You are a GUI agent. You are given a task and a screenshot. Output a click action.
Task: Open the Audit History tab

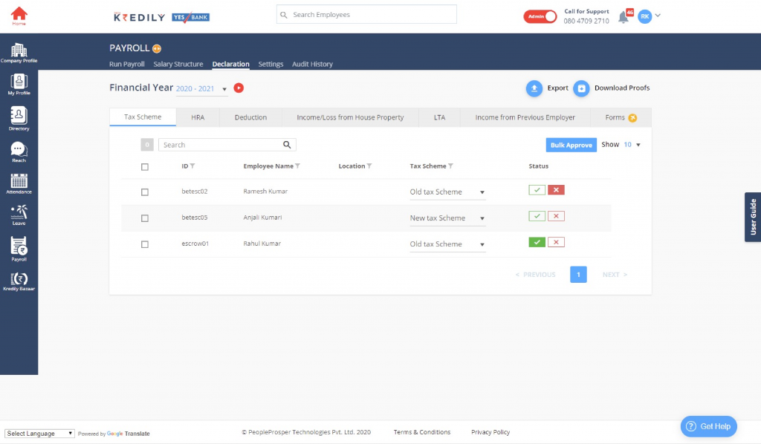point(313,64)
